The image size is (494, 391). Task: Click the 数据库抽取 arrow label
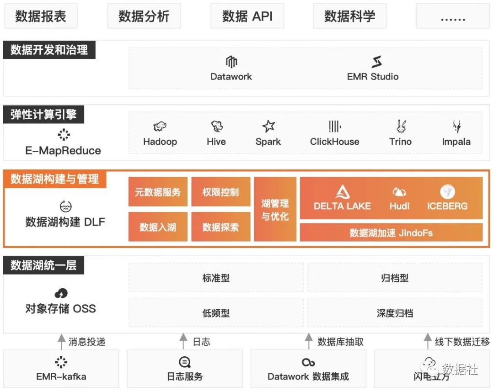(341, 342)
